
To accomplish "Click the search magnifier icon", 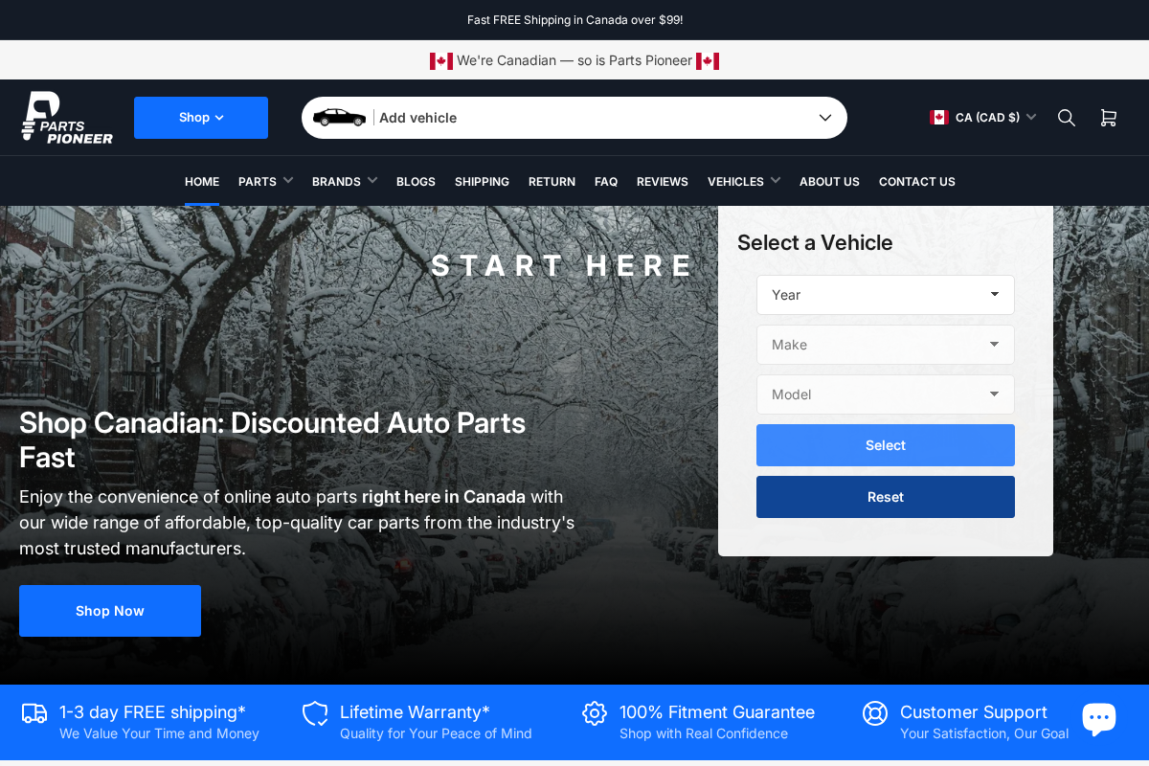I will (x=1066, y=117).
